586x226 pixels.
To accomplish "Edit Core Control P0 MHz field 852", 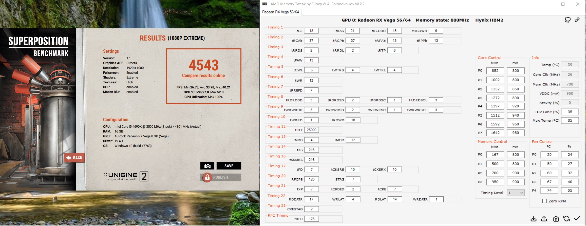I will coord(495,71).
